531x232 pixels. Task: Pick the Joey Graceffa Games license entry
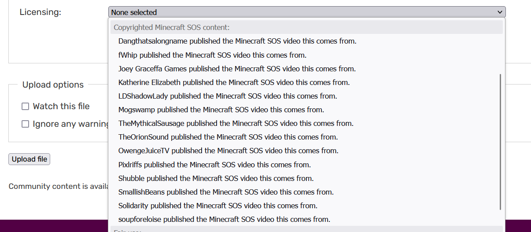click(x=237, y=69)
